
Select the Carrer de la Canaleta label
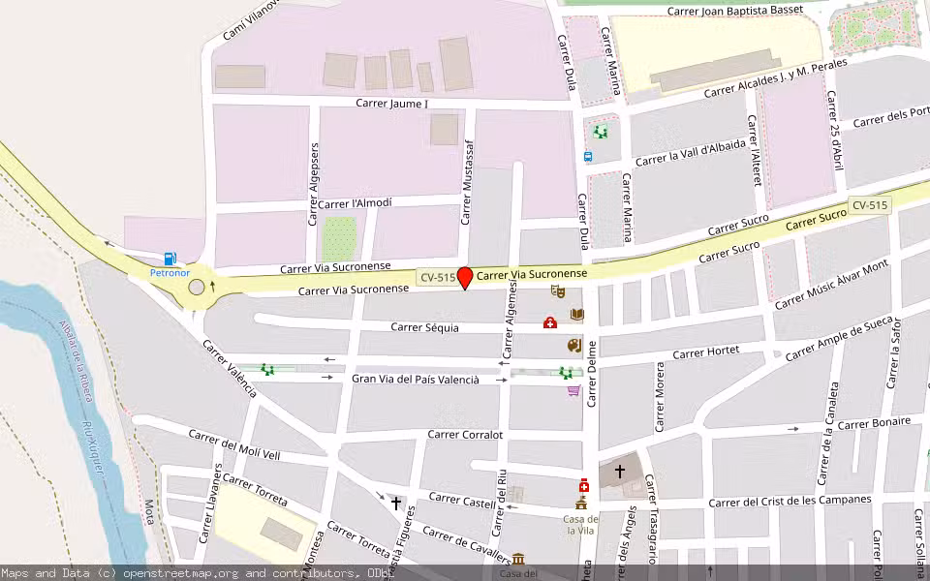coord(828,433)
